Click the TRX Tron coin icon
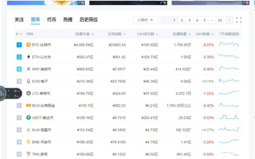 coord(28,154)
